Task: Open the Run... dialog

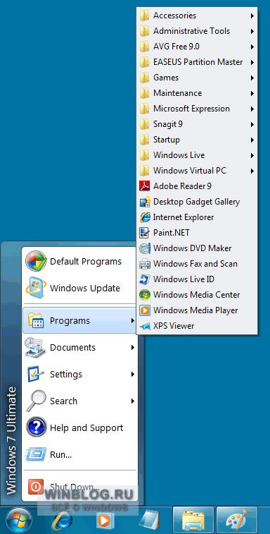Action: 80,455
